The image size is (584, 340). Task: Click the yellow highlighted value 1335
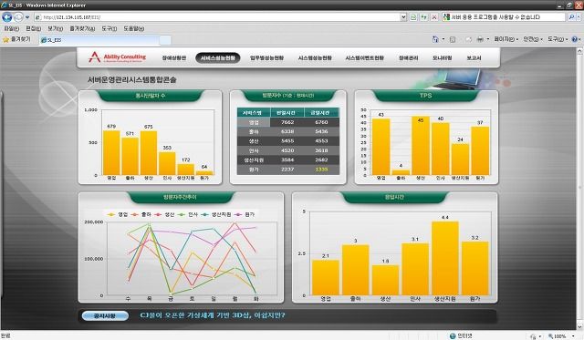pyautogui.click(x=321, y=170)
